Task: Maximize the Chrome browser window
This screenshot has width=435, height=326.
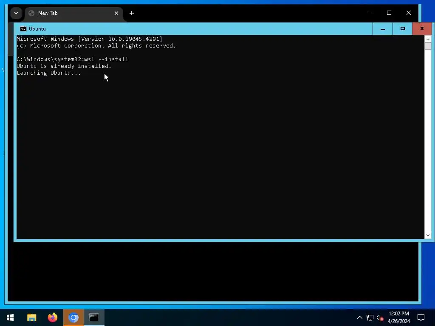Action: [389, 13]
